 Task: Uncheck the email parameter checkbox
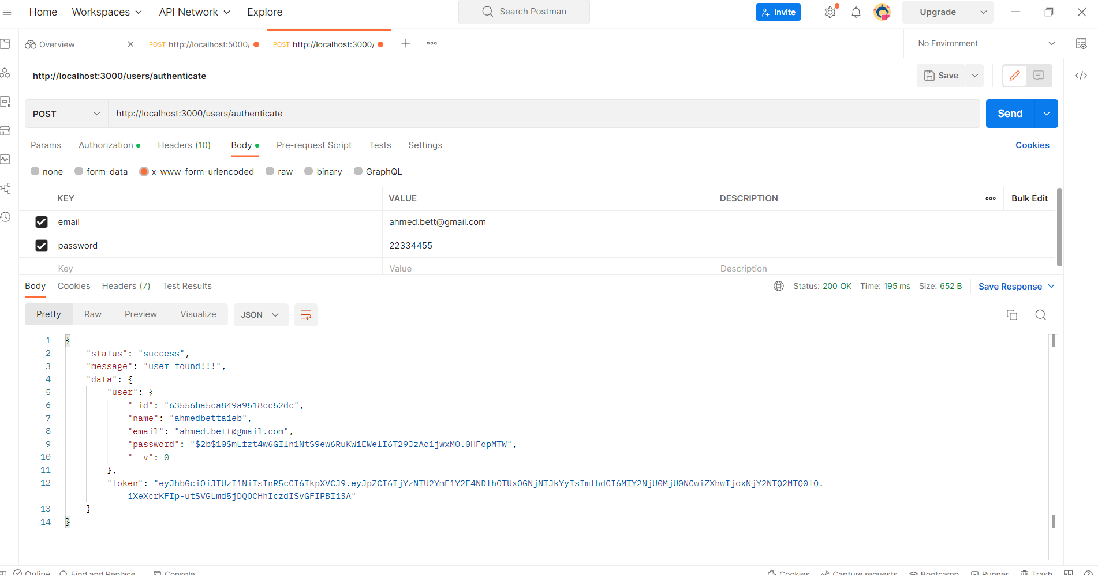coord(42,222)
